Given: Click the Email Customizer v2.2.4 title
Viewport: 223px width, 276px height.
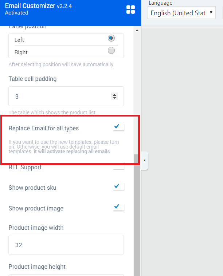Looking at the screenshot, I should pos(38,6).
